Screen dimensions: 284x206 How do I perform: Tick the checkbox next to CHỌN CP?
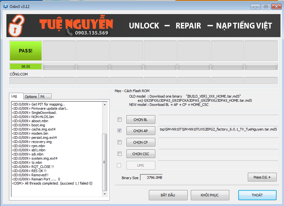click(119, 142)
